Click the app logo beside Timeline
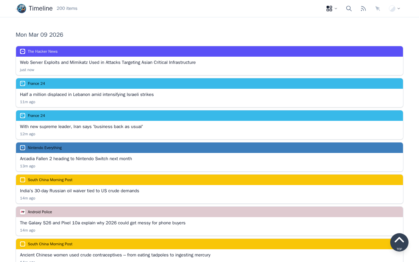The image size is (419, 262). (x=21, y=9)
